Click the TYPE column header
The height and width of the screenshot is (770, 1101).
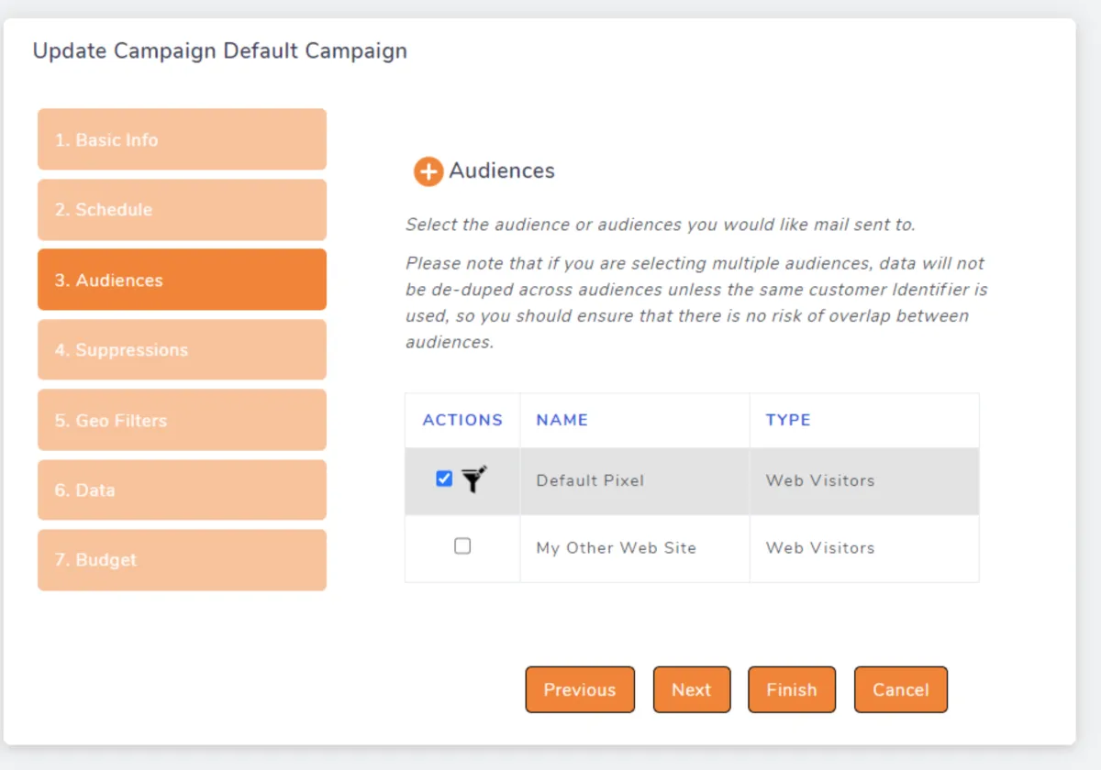(x=787, y=420)
